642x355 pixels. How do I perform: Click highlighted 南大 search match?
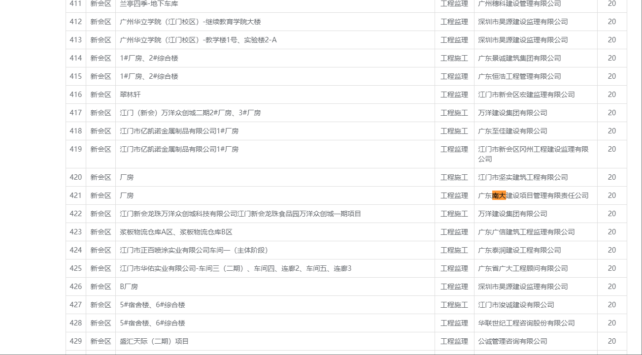tap(499, 195)
